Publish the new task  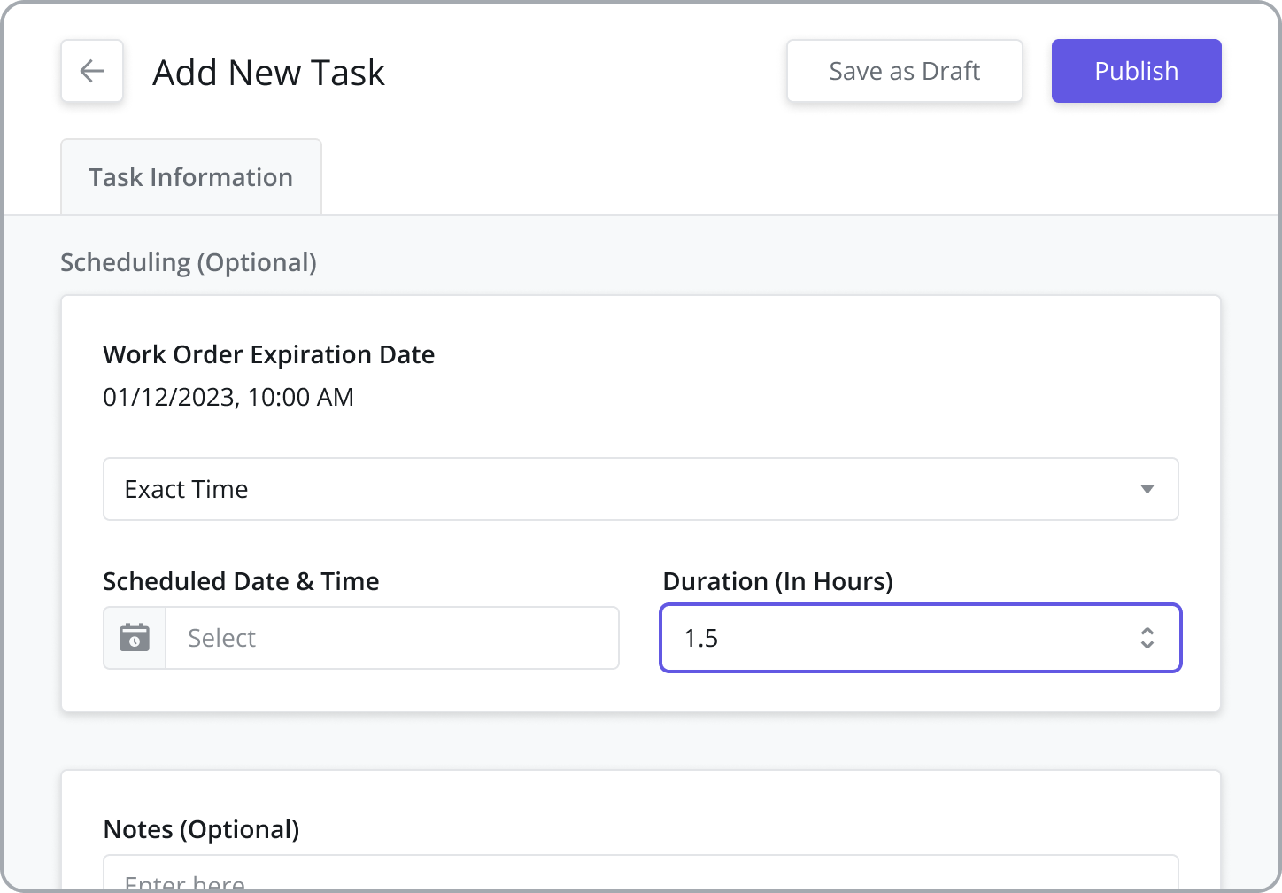coord(1137,71)
